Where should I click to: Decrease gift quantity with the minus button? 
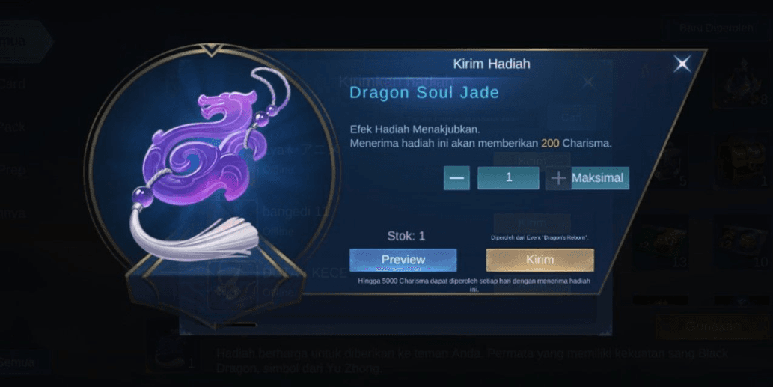(456, 178)
